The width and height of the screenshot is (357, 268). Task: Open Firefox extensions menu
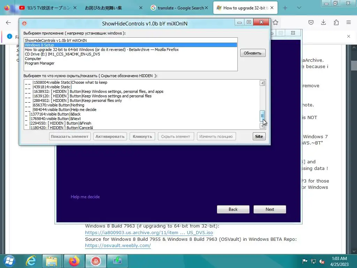coord(336,22)
